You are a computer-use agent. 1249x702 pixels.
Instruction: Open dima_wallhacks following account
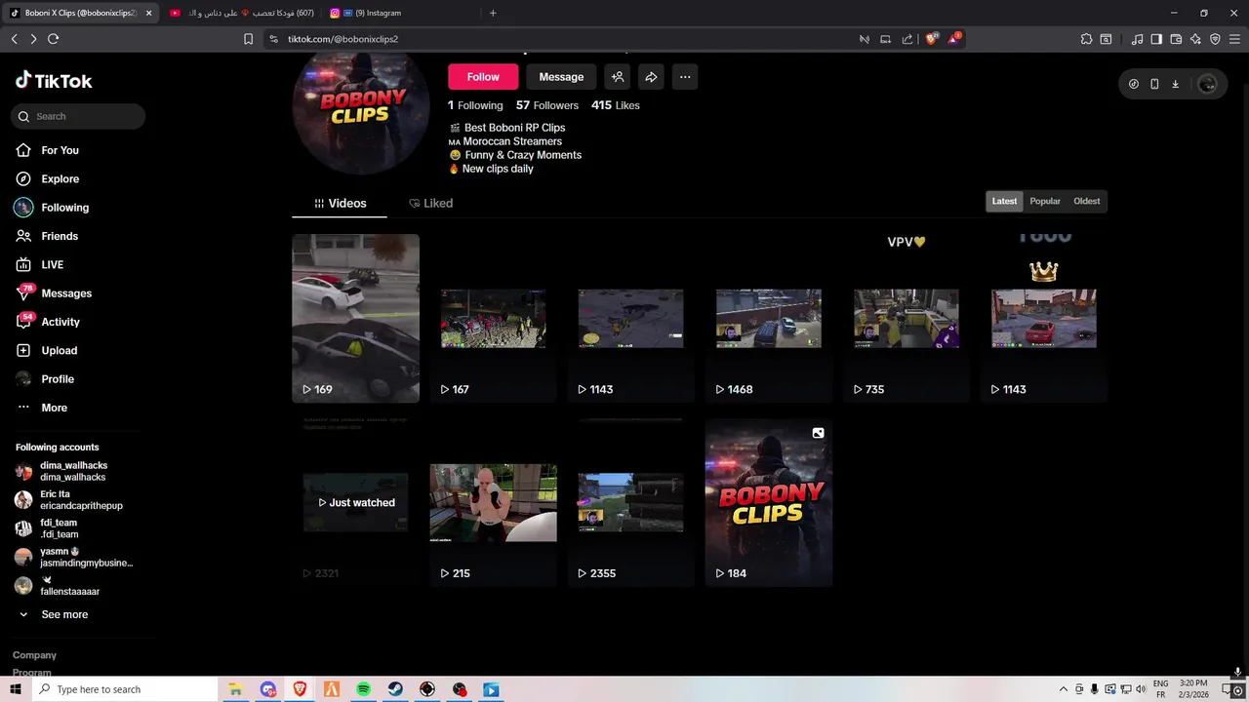pos(73,471)
